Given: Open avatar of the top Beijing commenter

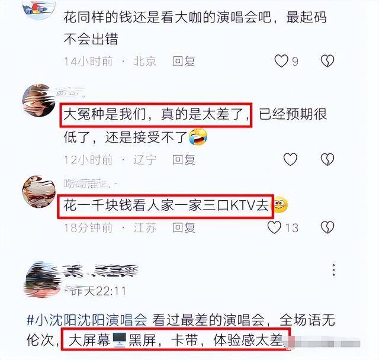Looking at the screenshot, I should [x=39, y=7].
